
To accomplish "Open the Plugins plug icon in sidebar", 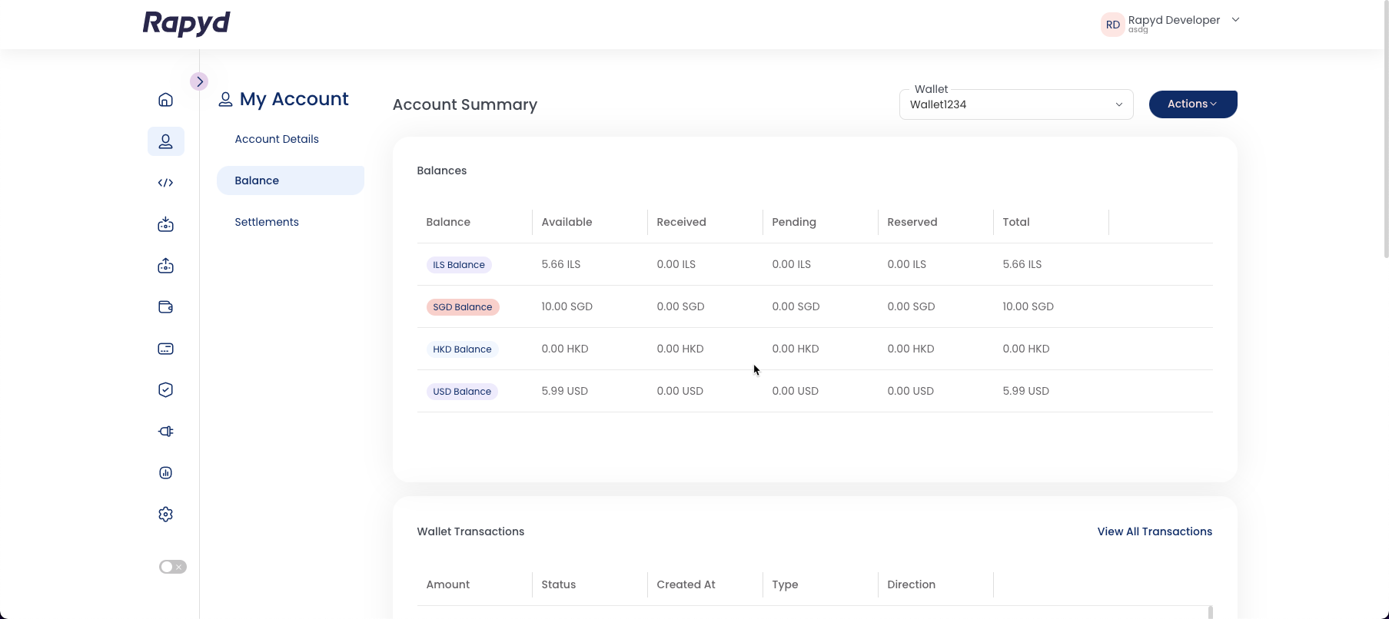I will pos(165,432).
